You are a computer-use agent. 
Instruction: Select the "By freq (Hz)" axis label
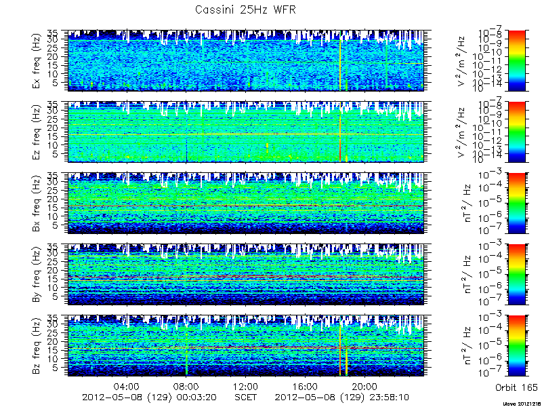click(37, 275)
